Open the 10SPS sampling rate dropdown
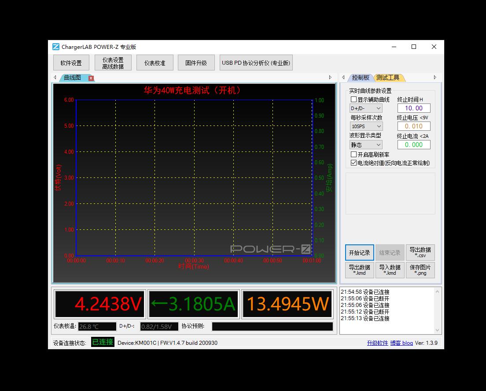 click(x=366, y=126)
